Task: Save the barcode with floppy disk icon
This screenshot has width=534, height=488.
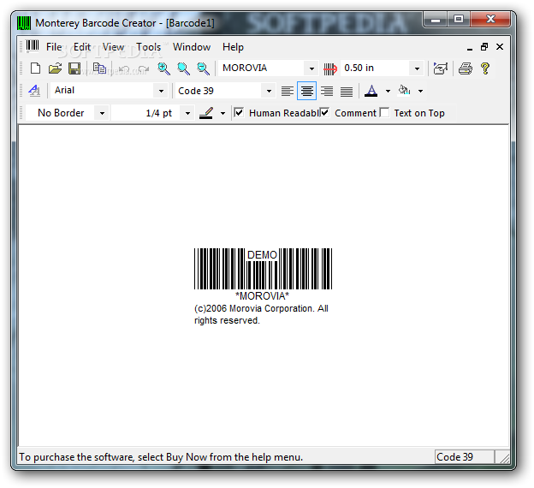Action: 74,68
